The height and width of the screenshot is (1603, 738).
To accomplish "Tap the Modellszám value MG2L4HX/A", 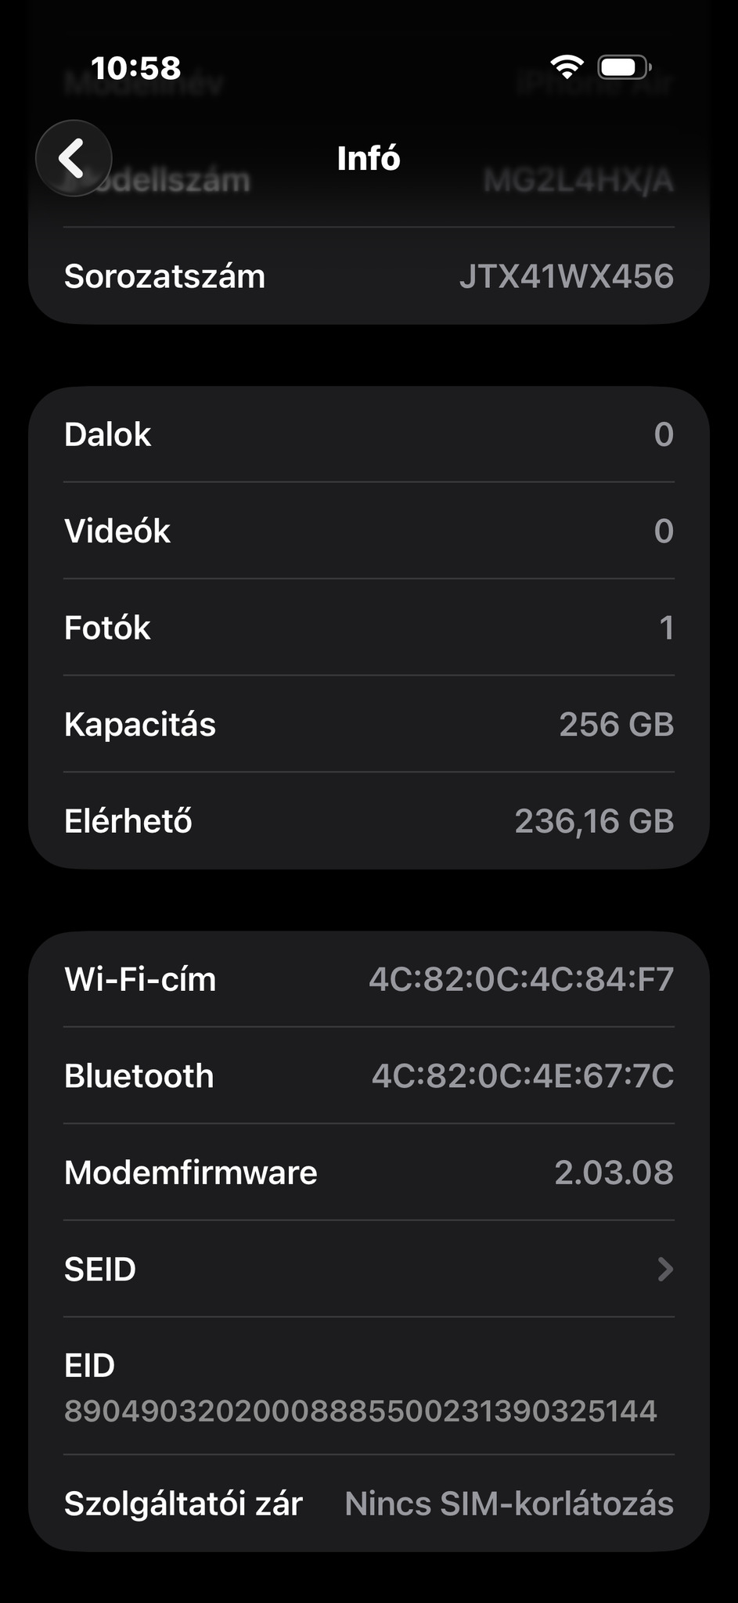I will (578, 181).
